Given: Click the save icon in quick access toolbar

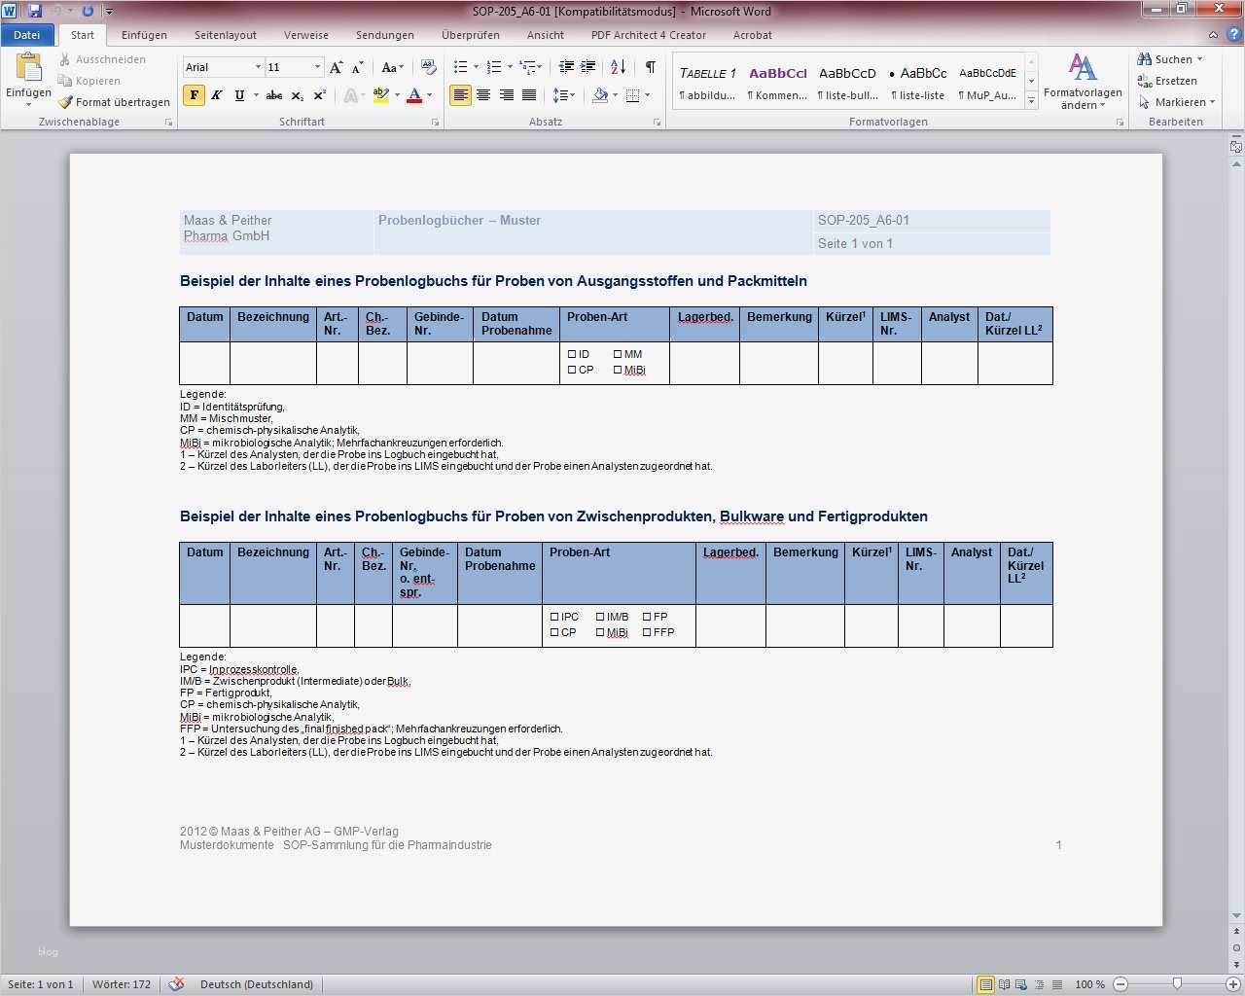Looking at the screenshot, I should (x=36, y=11).
